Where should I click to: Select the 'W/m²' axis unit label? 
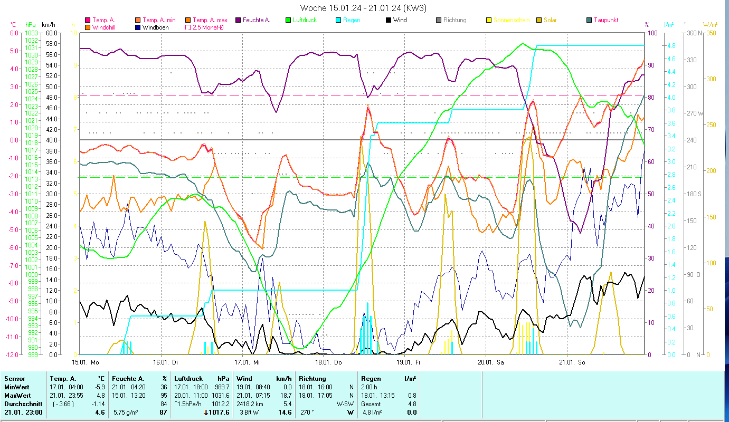(710, 24)
